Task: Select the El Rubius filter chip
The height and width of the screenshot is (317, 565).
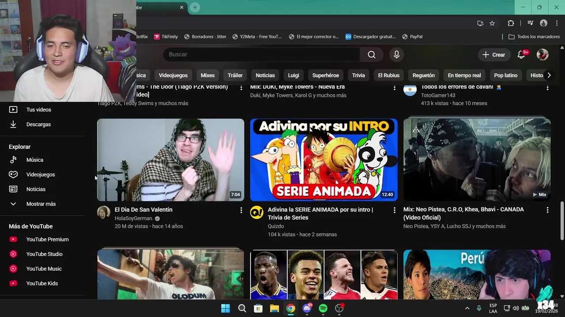Action: click(388, 75)
